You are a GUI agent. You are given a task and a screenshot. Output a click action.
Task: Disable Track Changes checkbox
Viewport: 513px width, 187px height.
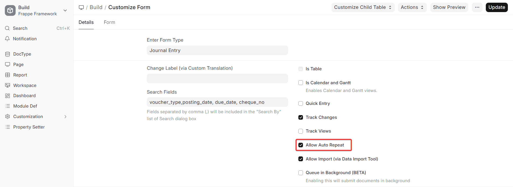[x=301, y=117]
